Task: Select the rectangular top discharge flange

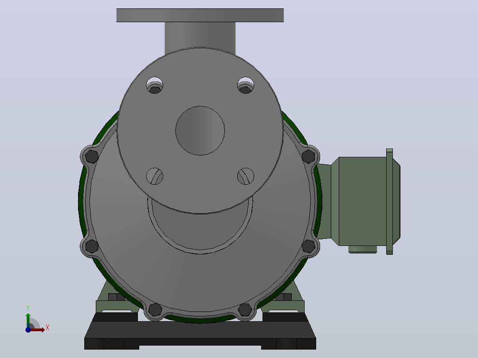Action: (x=200, y=15)
